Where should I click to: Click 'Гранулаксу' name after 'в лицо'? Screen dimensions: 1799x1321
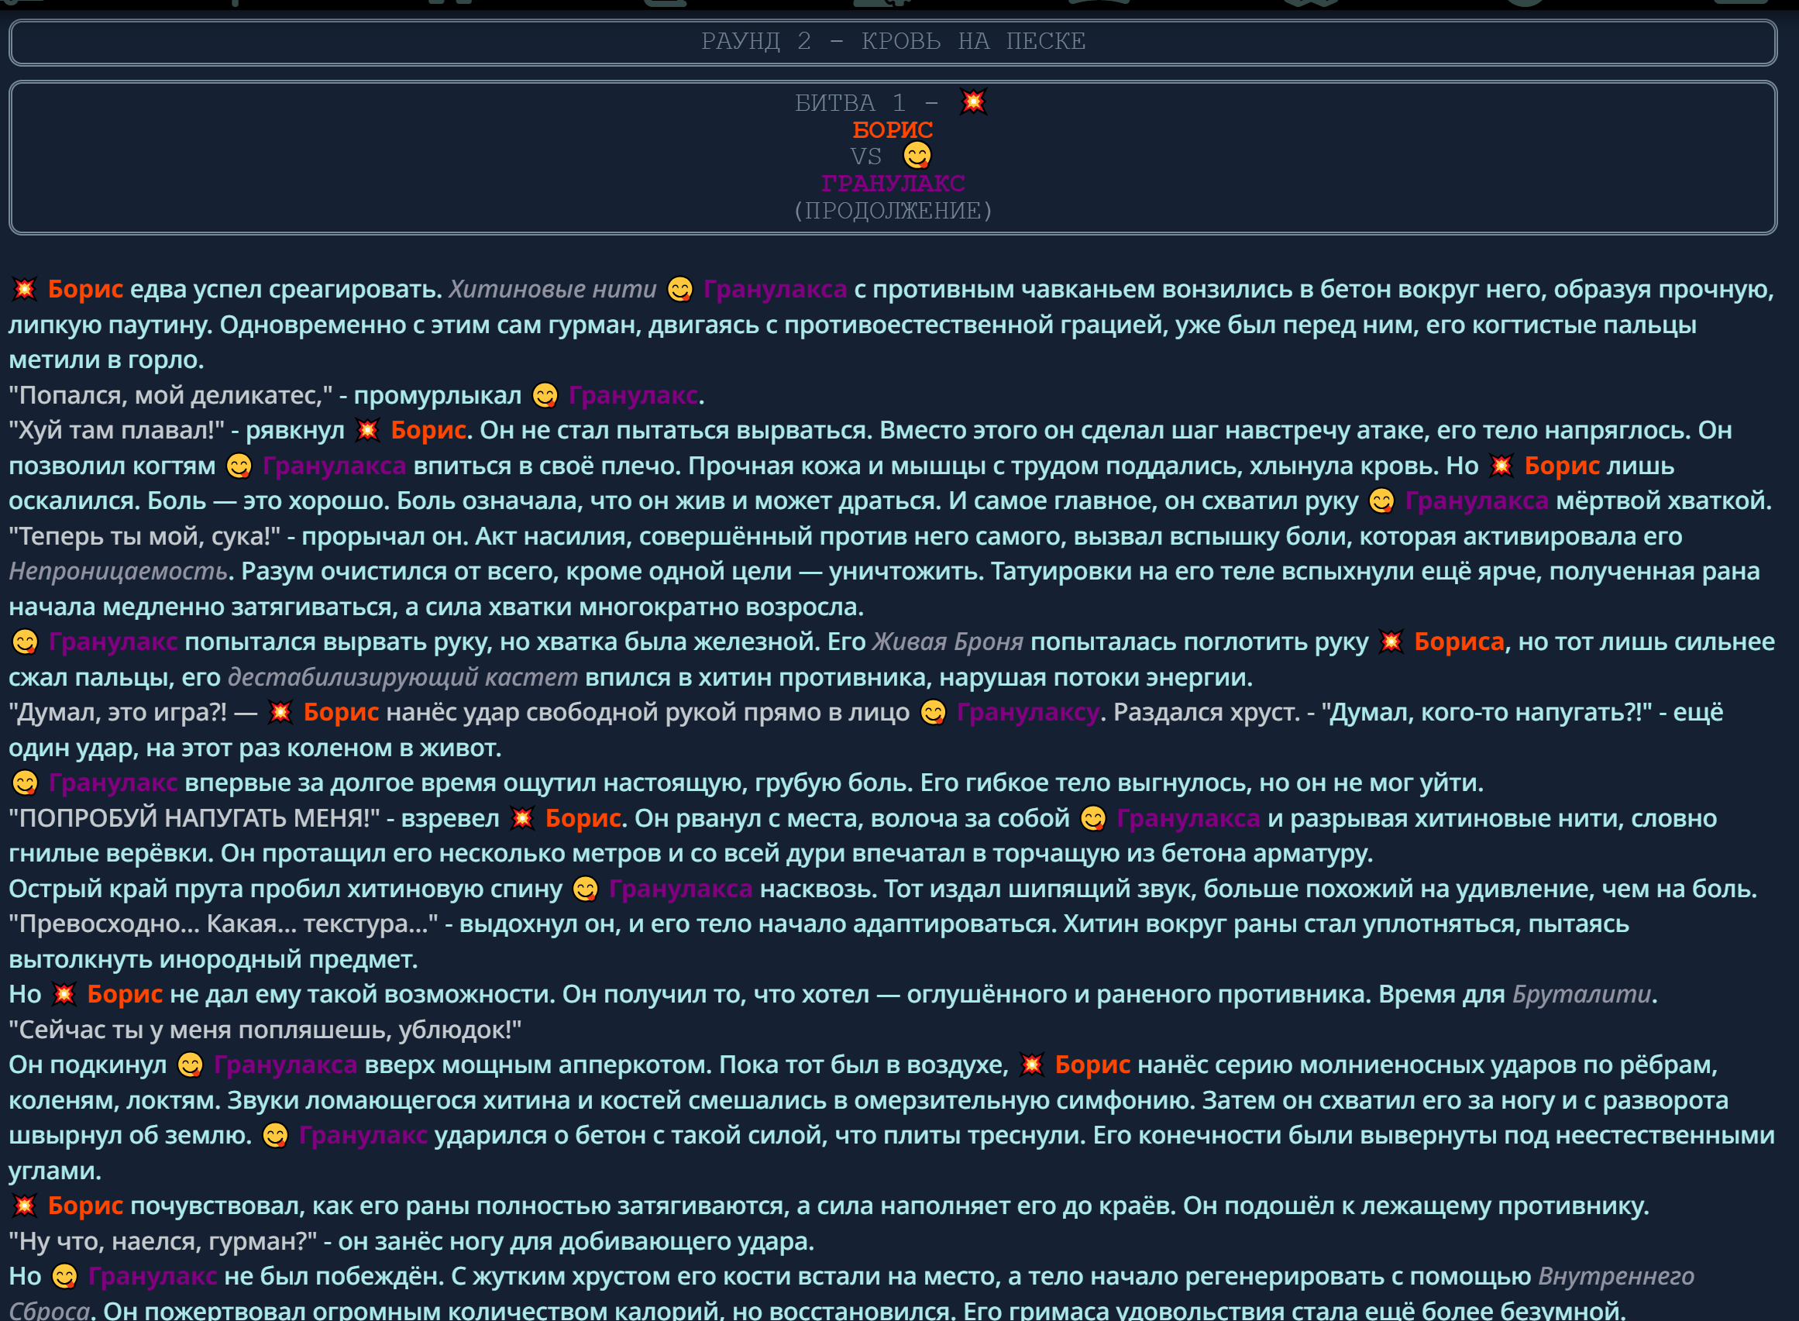coord(1027,713)
